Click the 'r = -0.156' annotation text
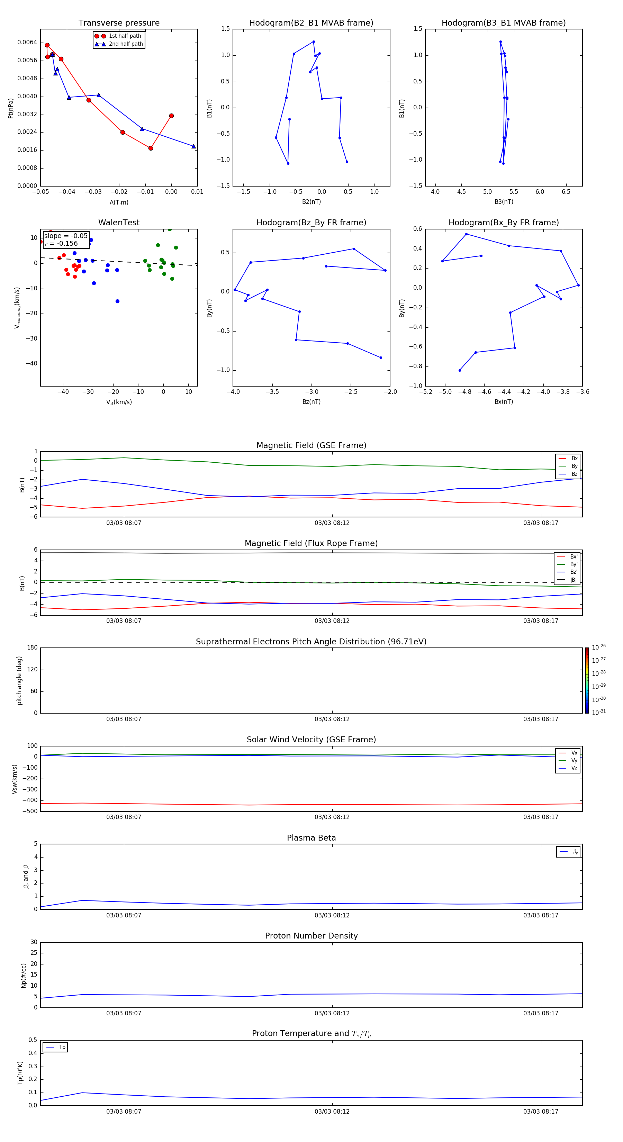This screenshot has height=1142, width=623. click(61, 243)
